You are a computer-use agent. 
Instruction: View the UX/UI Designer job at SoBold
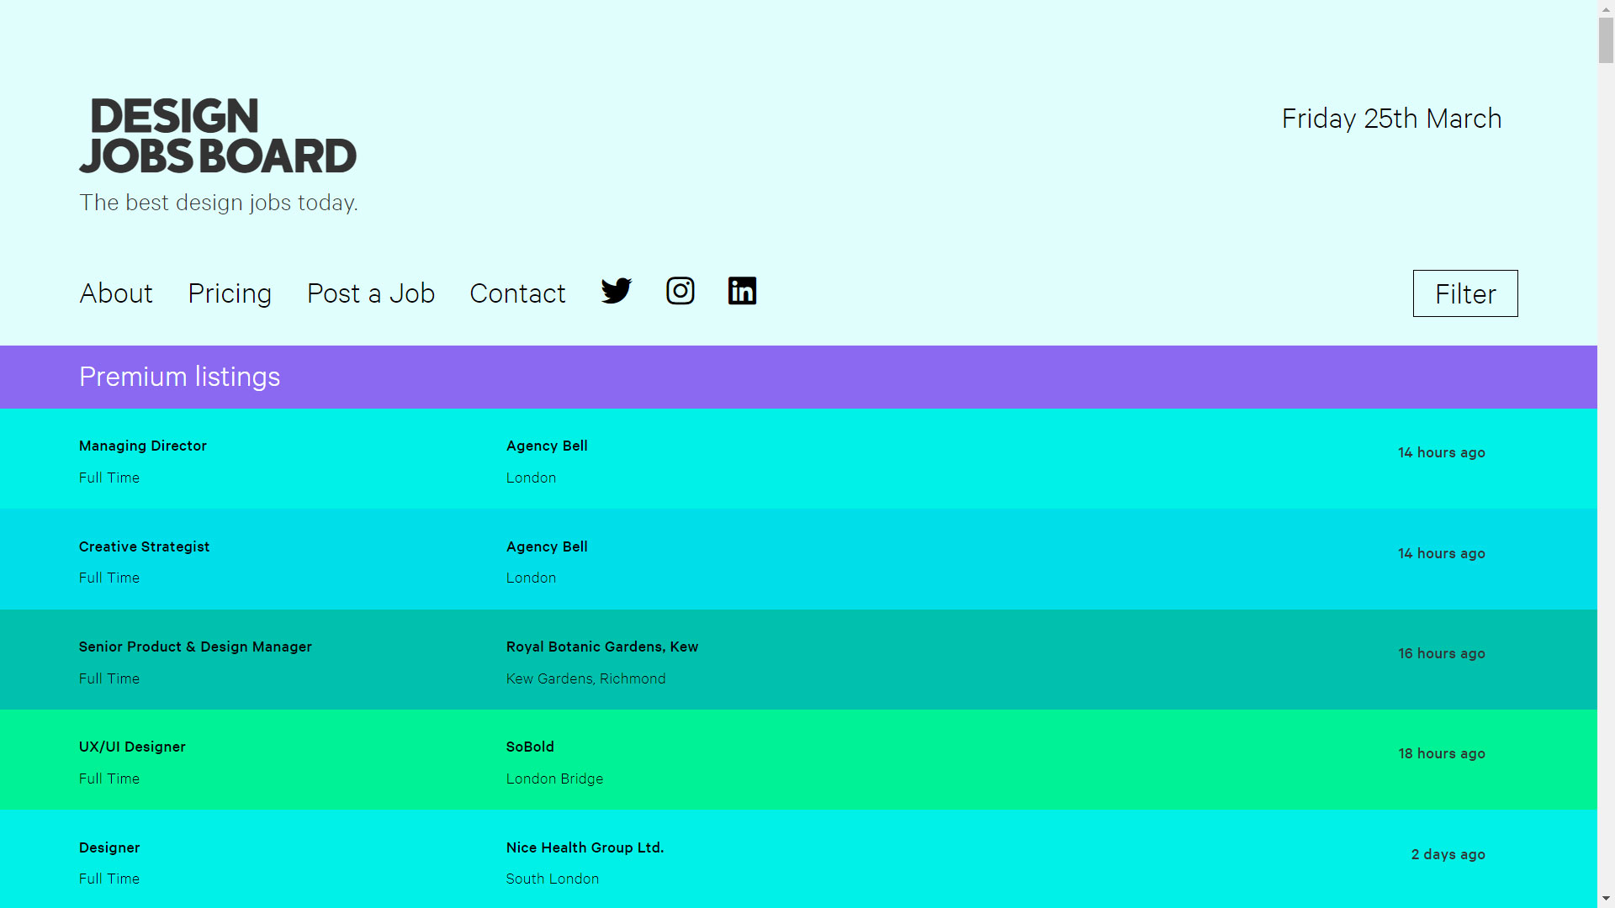[x=131, y=747]
